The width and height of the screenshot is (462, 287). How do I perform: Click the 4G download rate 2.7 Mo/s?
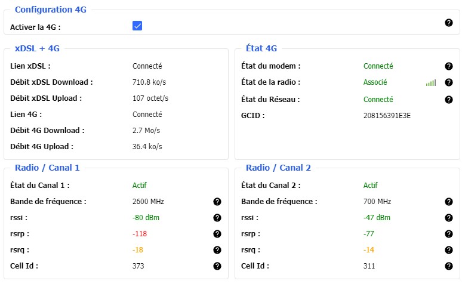pyautogui.click(x=146, y=130)
